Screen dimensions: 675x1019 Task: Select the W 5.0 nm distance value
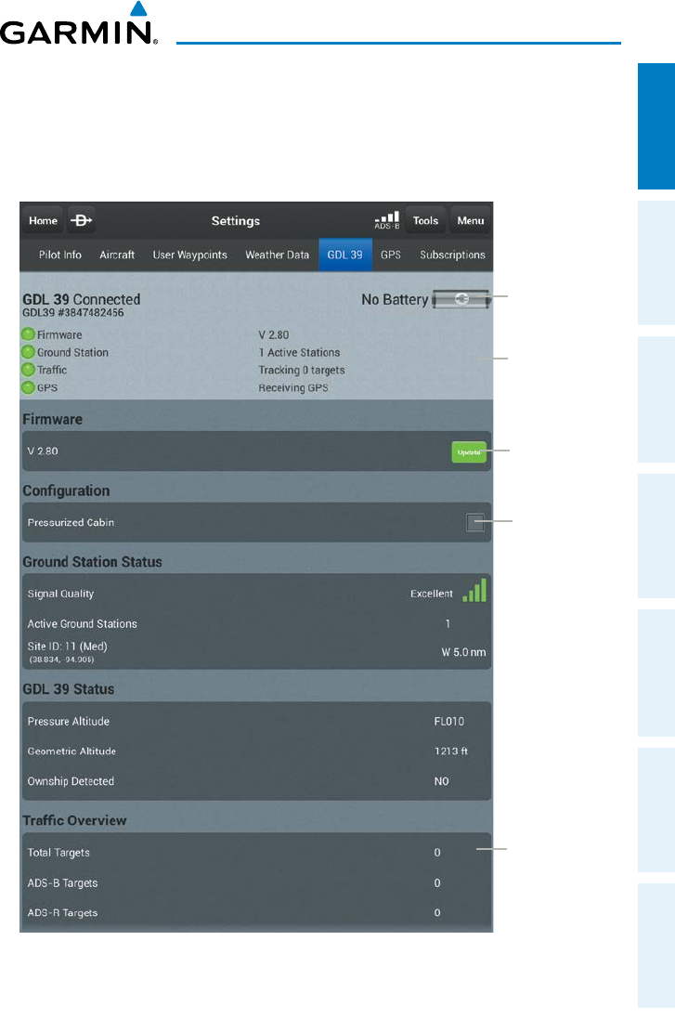coord(464,652)
